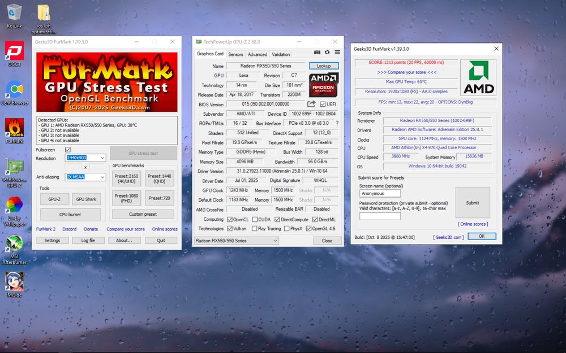Click the GPU-Z tool button in FurMark
Screen dimensions: 566x353
(54, 199)
